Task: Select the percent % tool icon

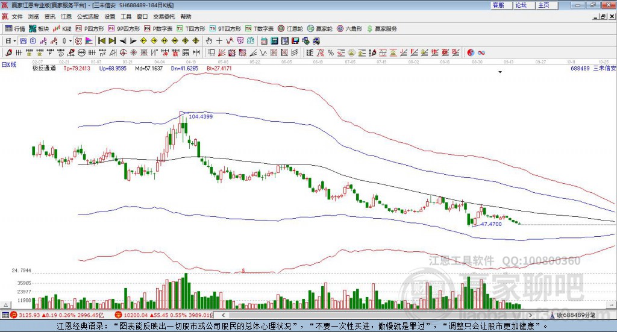Action: (331, 52)
